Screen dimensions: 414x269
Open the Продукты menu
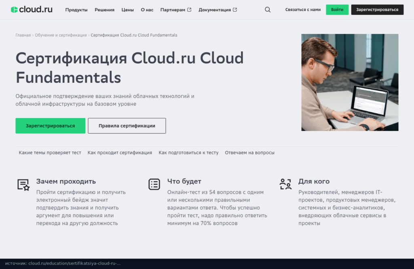76,10
